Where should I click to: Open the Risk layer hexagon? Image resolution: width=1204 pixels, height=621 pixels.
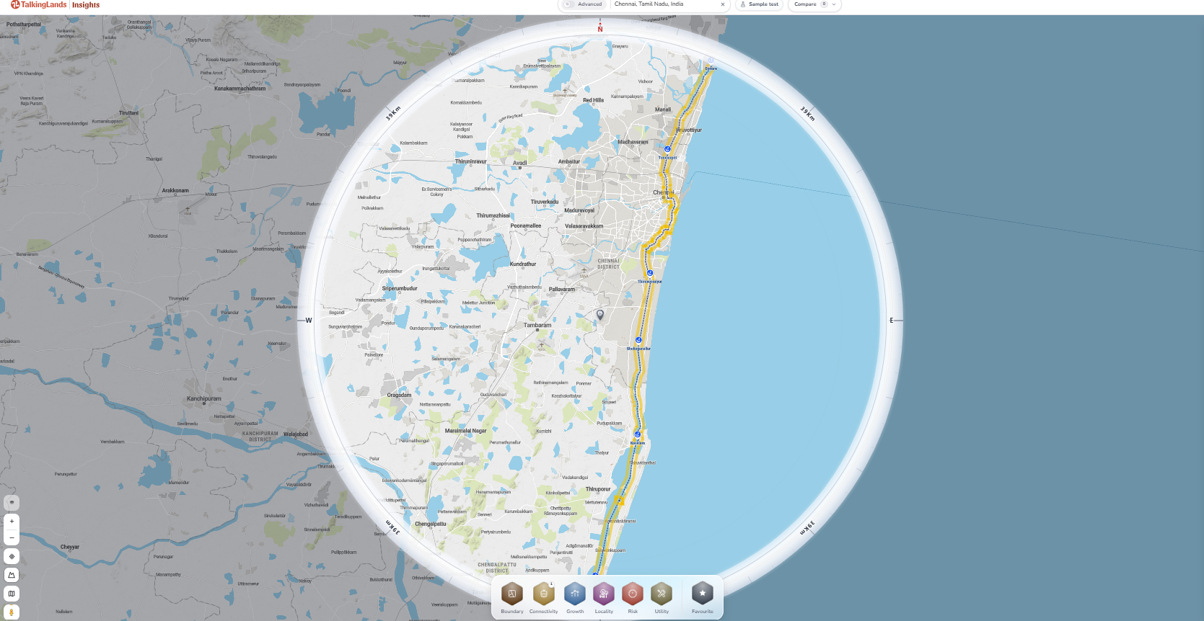(x=633, y=594)
